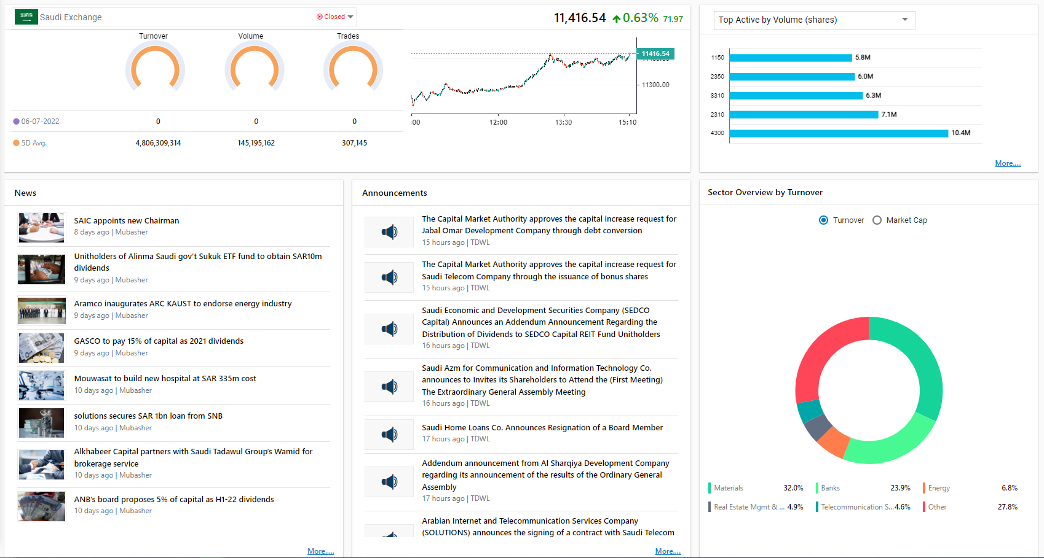Click More link under Announcements
1044x558 pixels.
pyautogui.click(x=668, y=551)
